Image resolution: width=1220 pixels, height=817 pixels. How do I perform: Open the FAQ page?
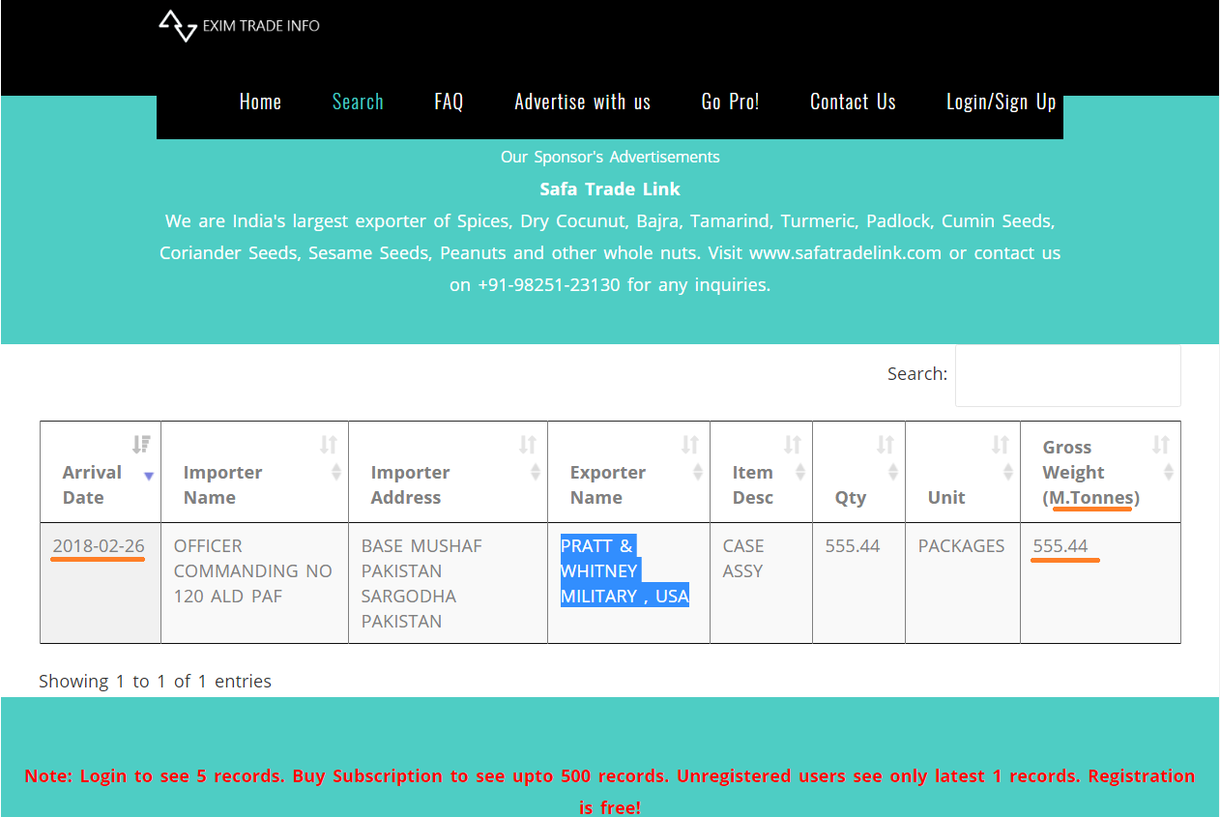tap(449, 102)
